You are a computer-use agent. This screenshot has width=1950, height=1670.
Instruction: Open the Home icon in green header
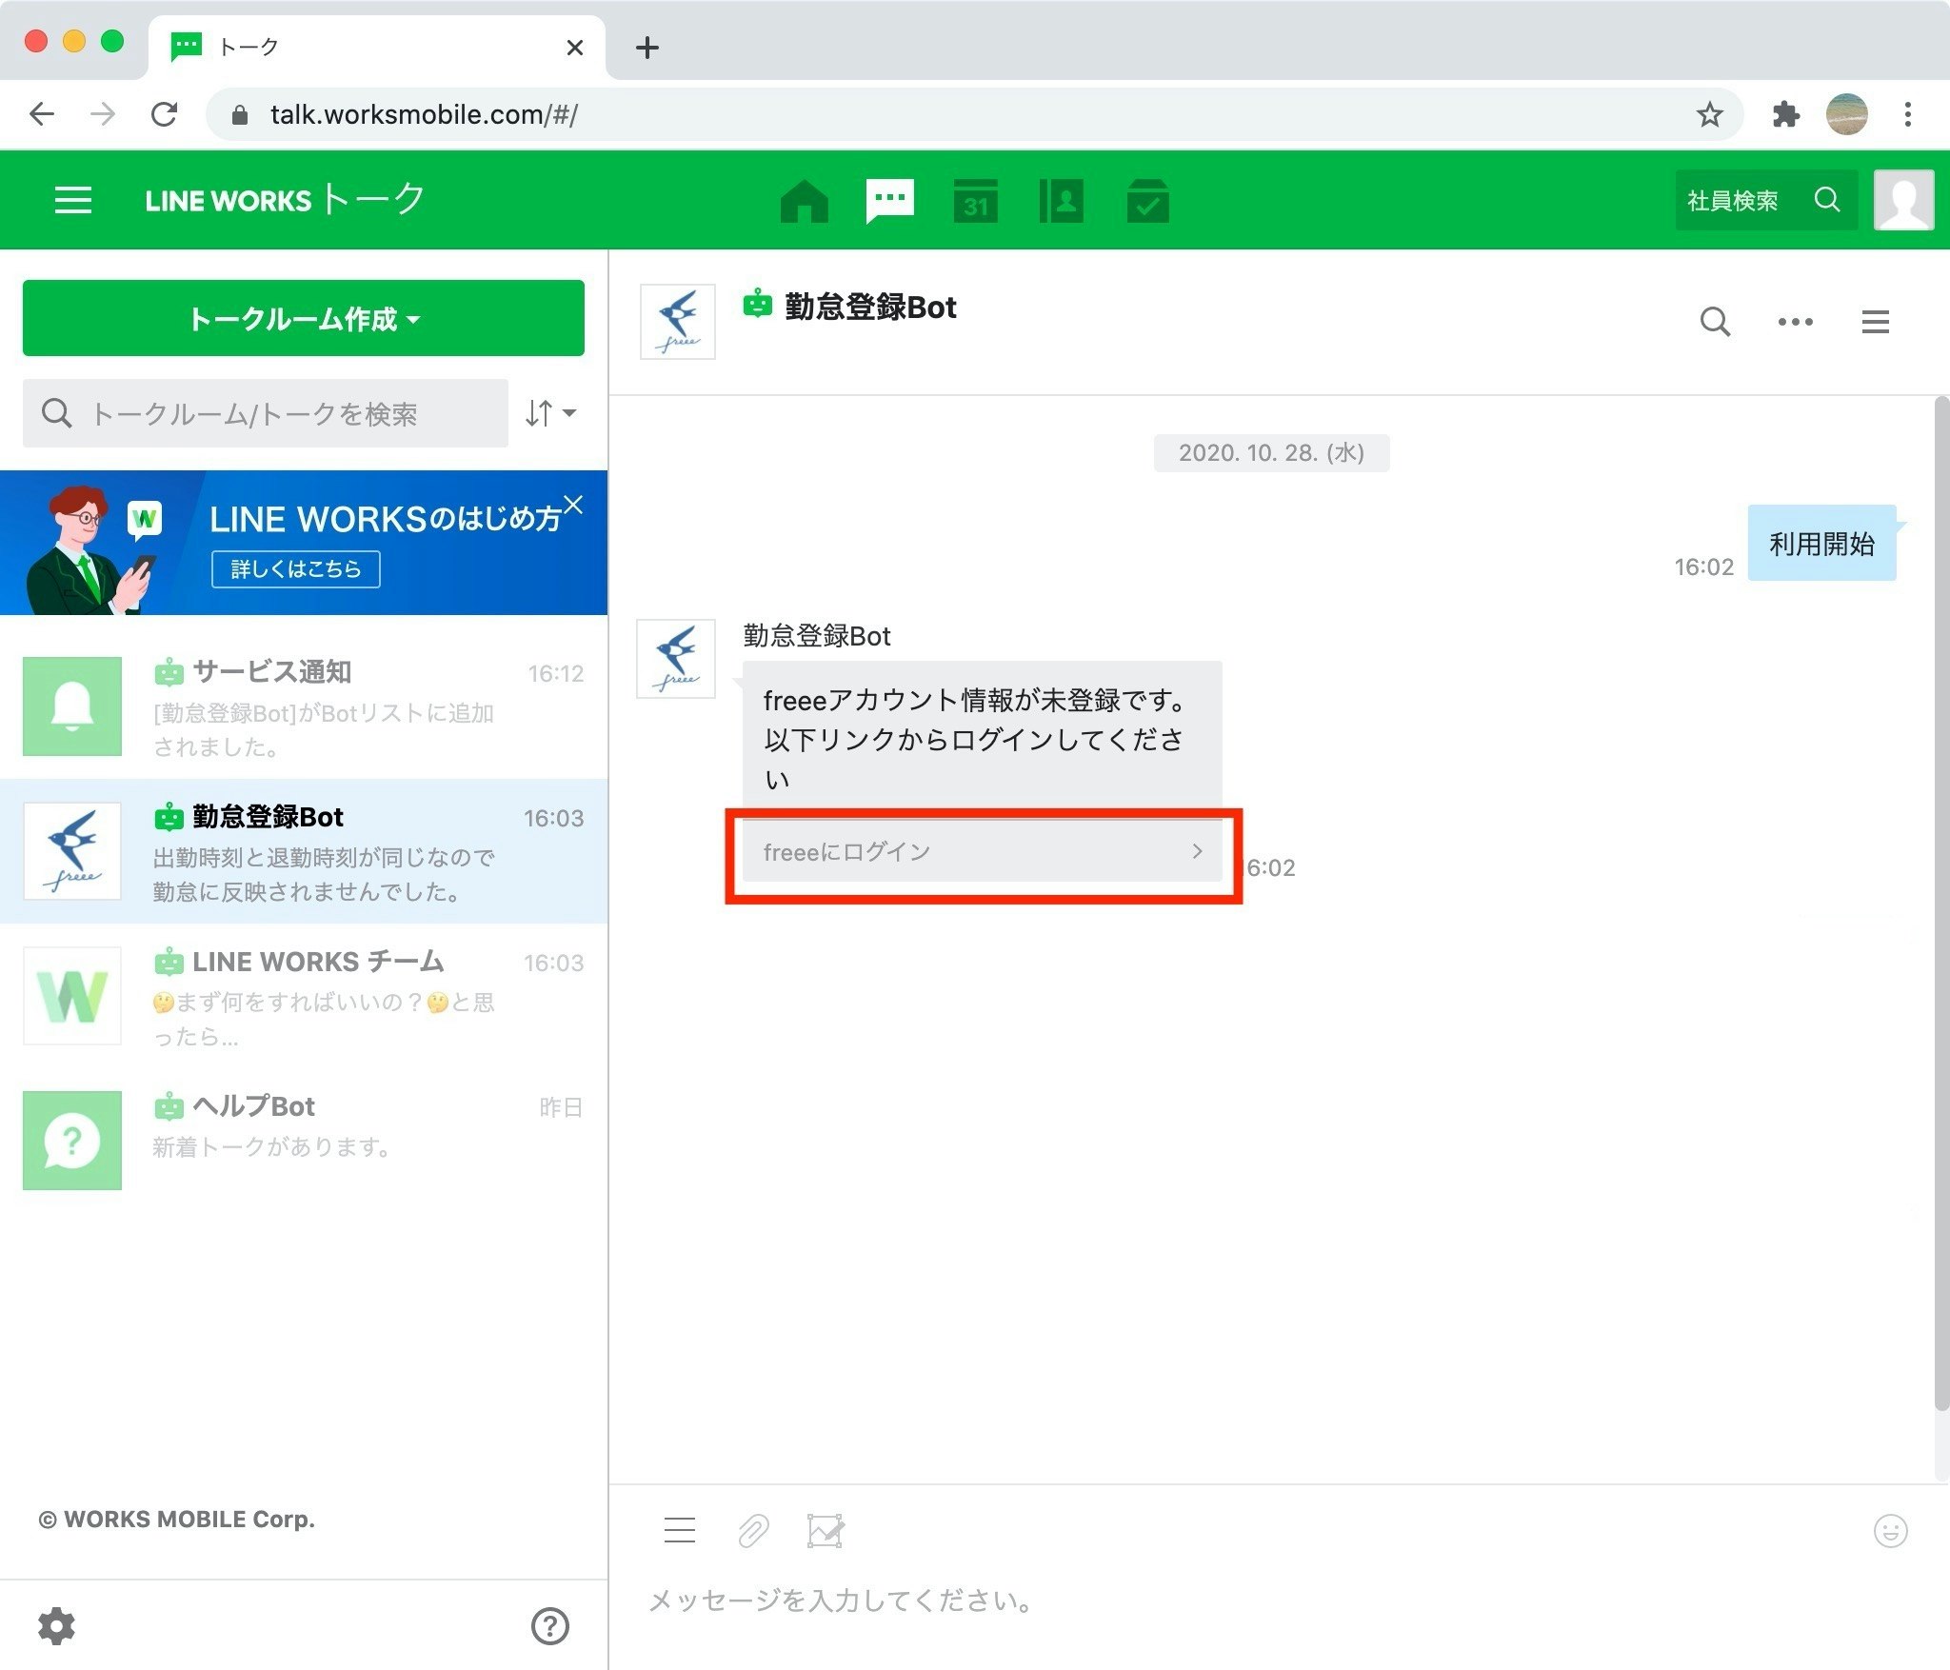click(804, 201)
